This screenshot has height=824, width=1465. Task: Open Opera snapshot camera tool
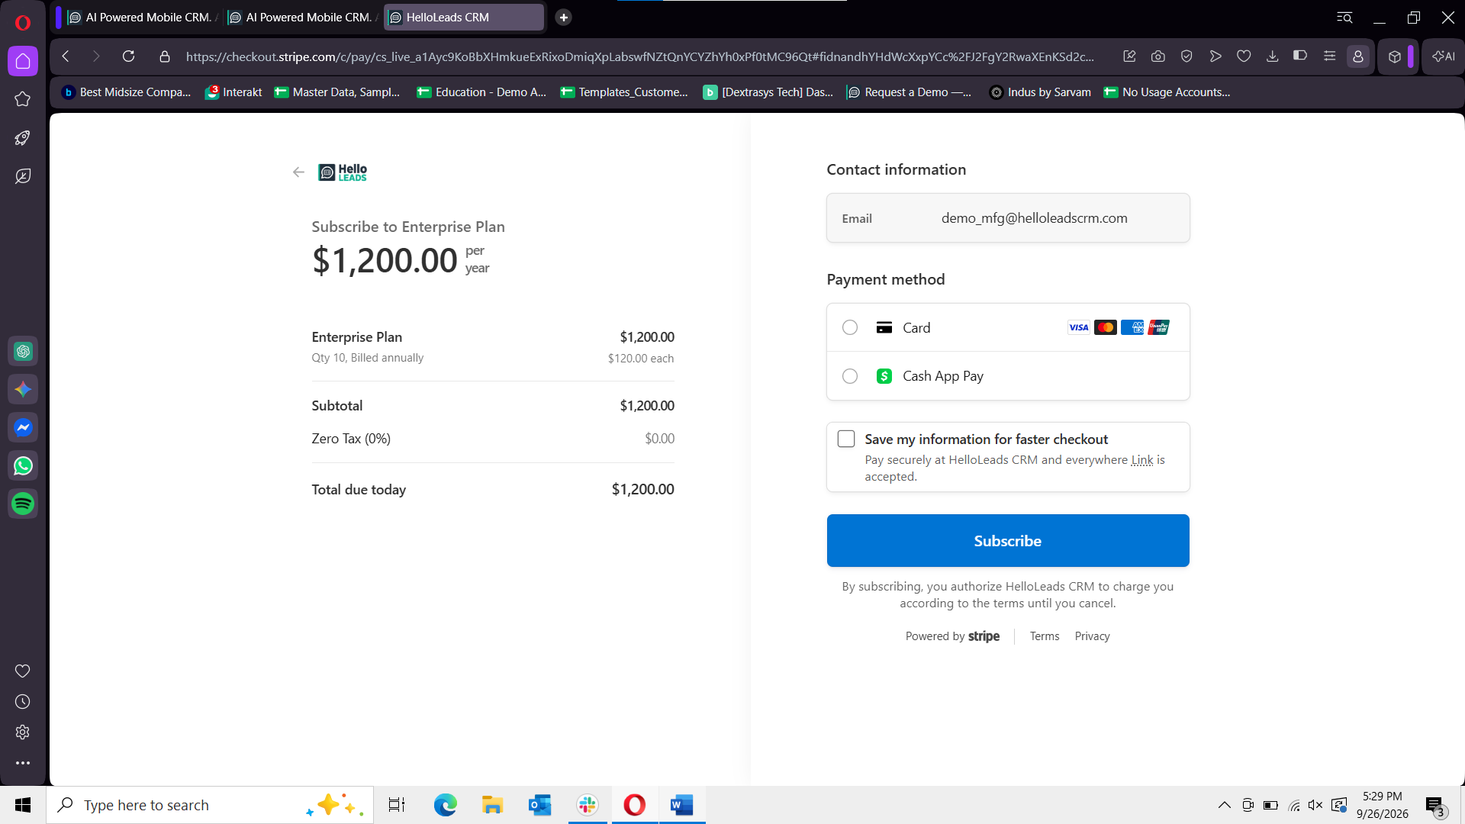(1158, 56)
